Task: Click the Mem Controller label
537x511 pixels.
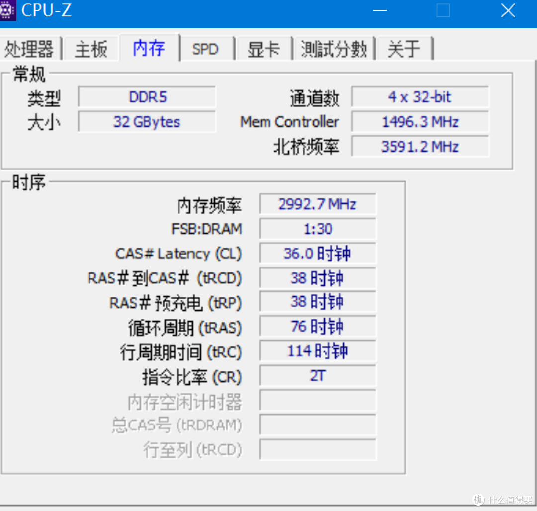Action: (x=289, y=122)
